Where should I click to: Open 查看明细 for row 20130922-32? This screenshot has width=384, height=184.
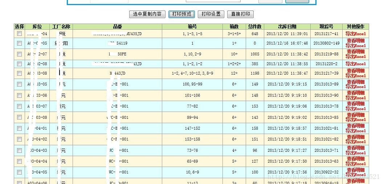(x=356, y=170)
